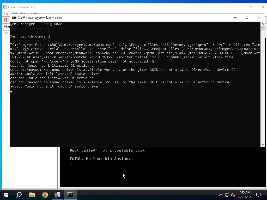
Task: Launch Google Chrome from the taskbar
Action: click(x=45, y=195)
